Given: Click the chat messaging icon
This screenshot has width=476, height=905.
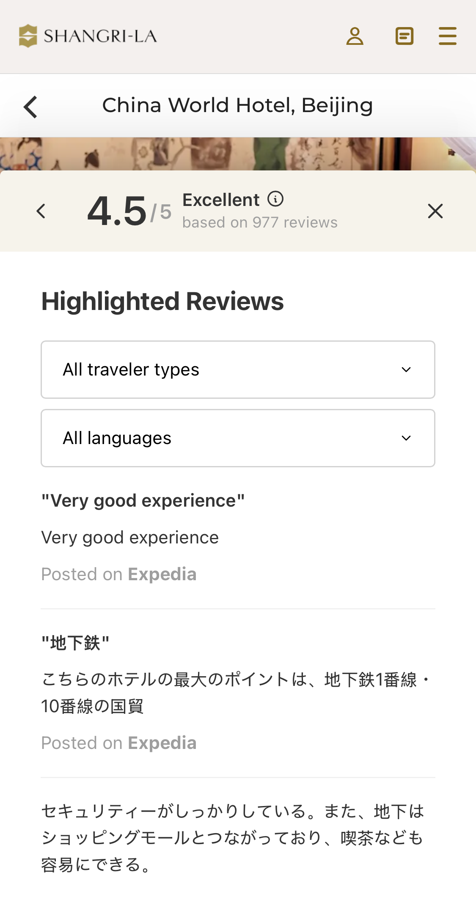Looking at the screenshot, I should pyautogui.click(x=404, y=36).
